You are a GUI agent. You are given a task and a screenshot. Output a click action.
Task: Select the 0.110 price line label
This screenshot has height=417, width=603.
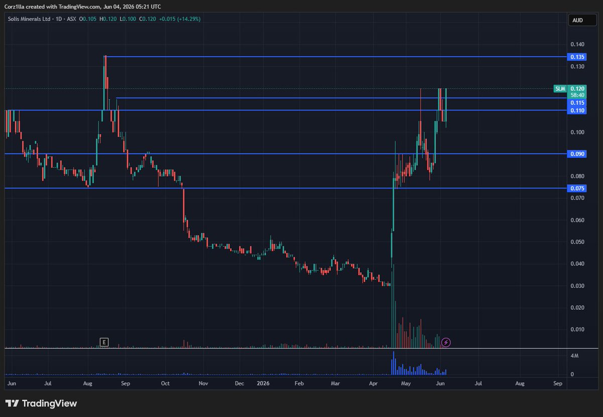pos(577,110)
